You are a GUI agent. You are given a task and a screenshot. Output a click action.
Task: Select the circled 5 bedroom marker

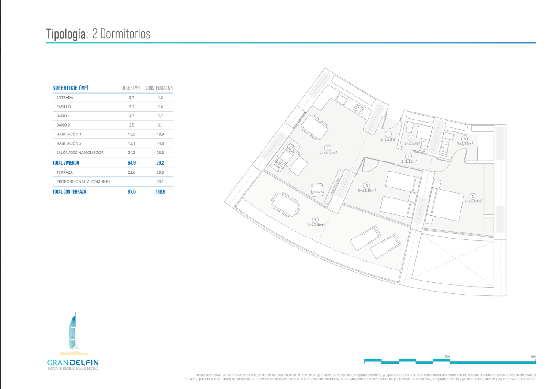point(473,196)
